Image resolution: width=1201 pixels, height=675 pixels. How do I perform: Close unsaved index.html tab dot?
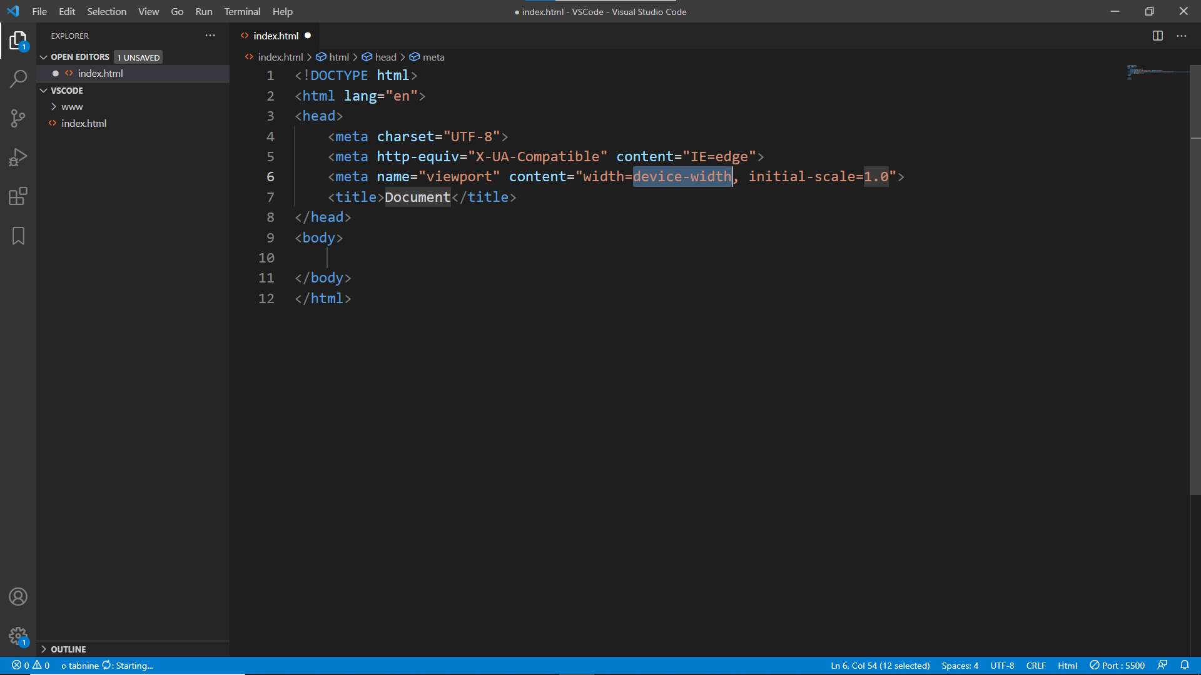pyautogui.click(x=308, y=36)
